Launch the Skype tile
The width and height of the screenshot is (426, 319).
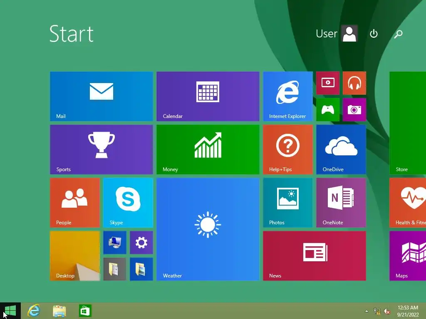[x=128, y=203]
